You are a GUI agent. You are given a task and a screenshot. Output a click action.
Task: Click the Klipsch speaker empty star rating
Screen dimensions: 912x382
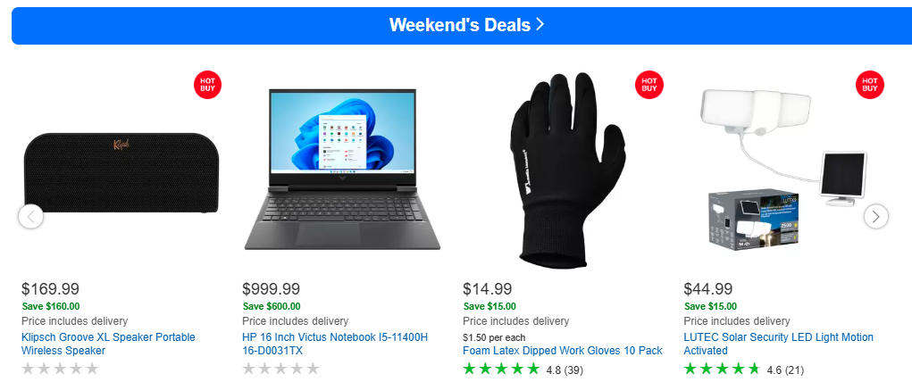60,370
